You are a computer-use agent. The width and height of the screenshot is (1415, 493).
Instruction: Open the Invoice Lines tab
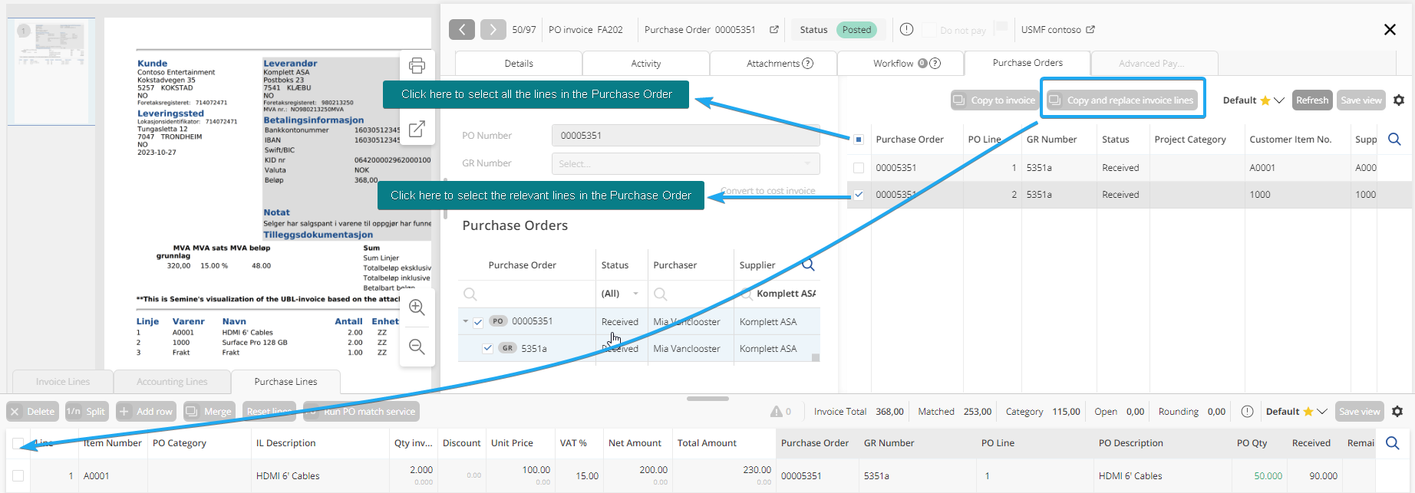tap(63, 382)
